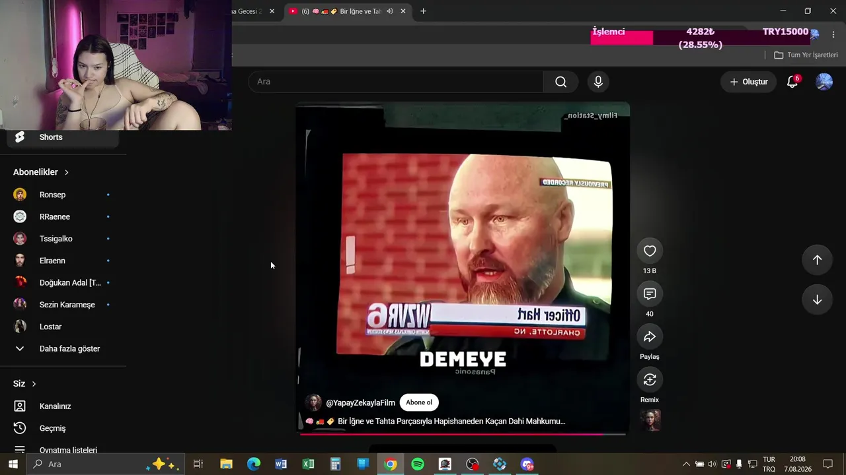The image size is (846, 475).
Task: Skip to the next Short with down arrow
Action: coord(817,300)
